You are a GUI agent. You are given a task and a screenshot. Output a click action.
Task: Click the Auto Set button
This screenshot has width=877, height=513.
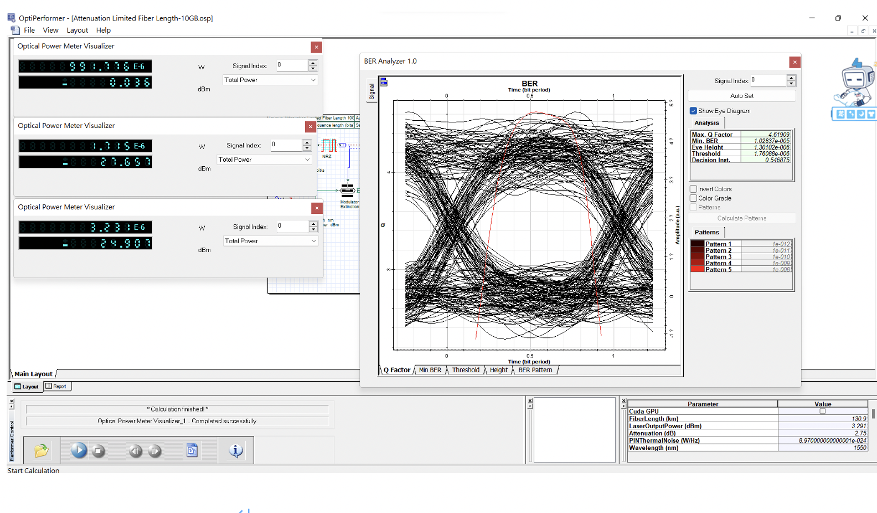[742, 96]
